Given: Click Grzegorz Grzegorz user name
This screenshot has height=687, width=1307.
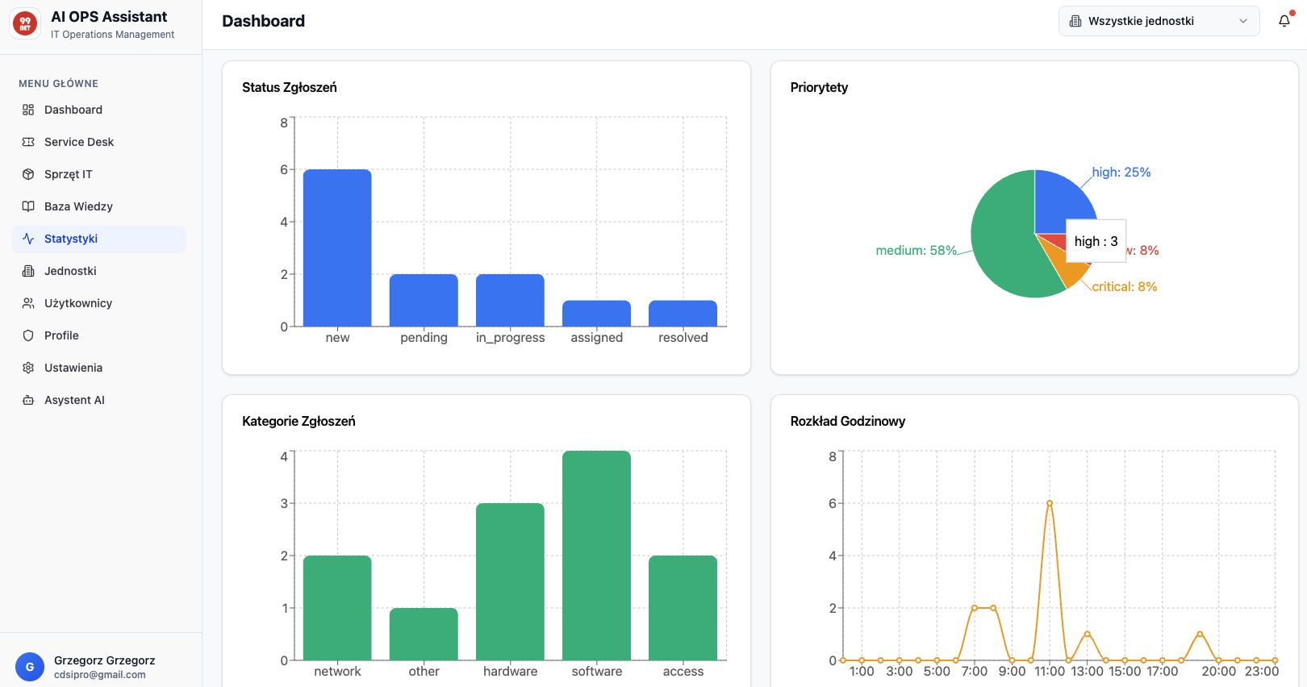Looking at the screenshot, I should click(x=104, y=660).
